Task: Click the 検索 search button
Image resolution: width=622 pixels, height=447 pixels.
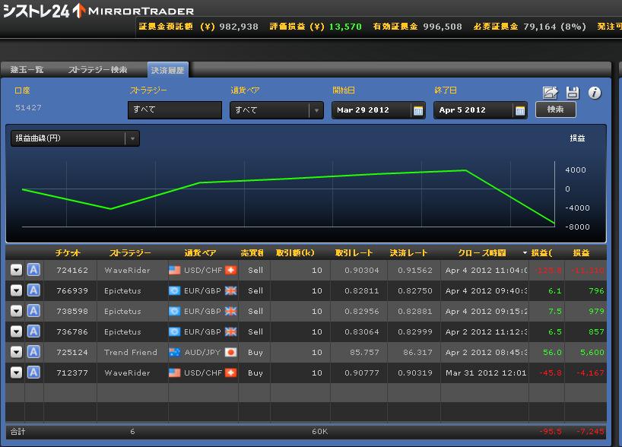Action: tap(555, 110)
